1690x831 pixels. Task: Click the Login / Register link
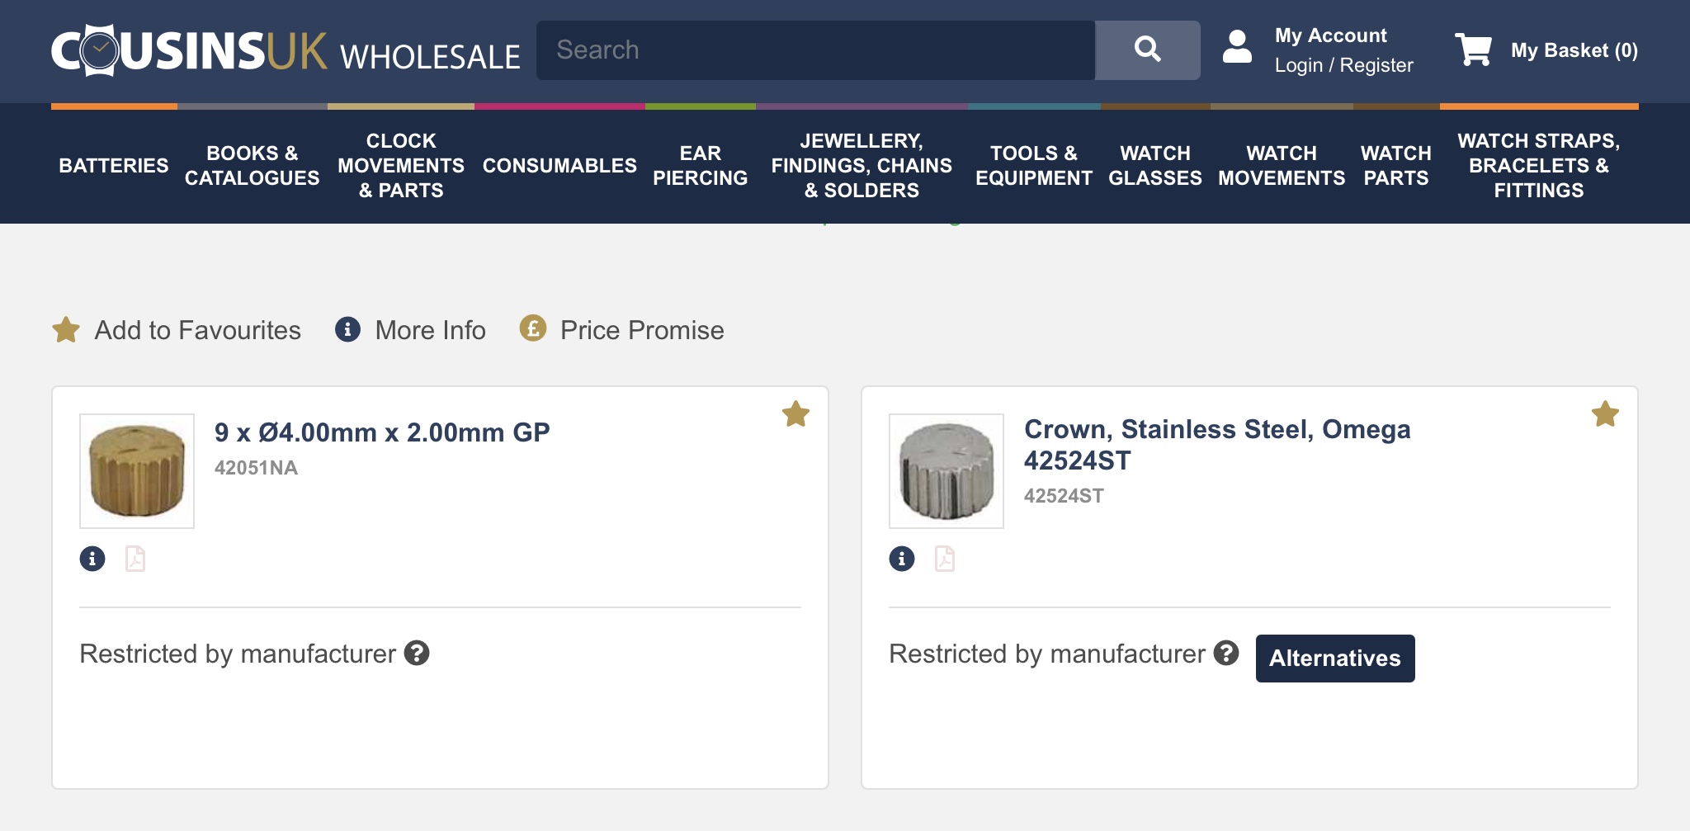[x=1343, y=65]
